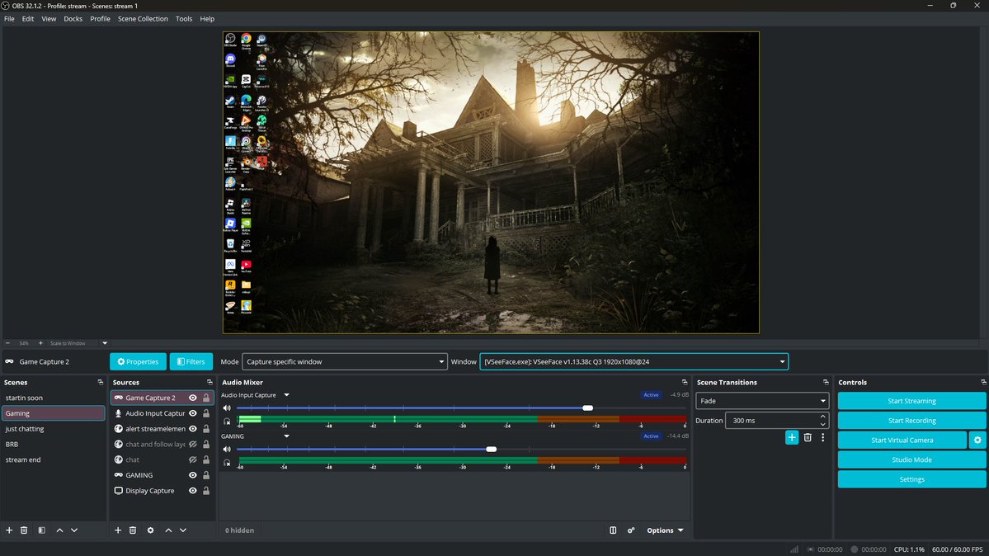Image resolution: width=989 pixels, height=556 pixels.
Task: Open the Tools menu
Action: pos(184,19)
